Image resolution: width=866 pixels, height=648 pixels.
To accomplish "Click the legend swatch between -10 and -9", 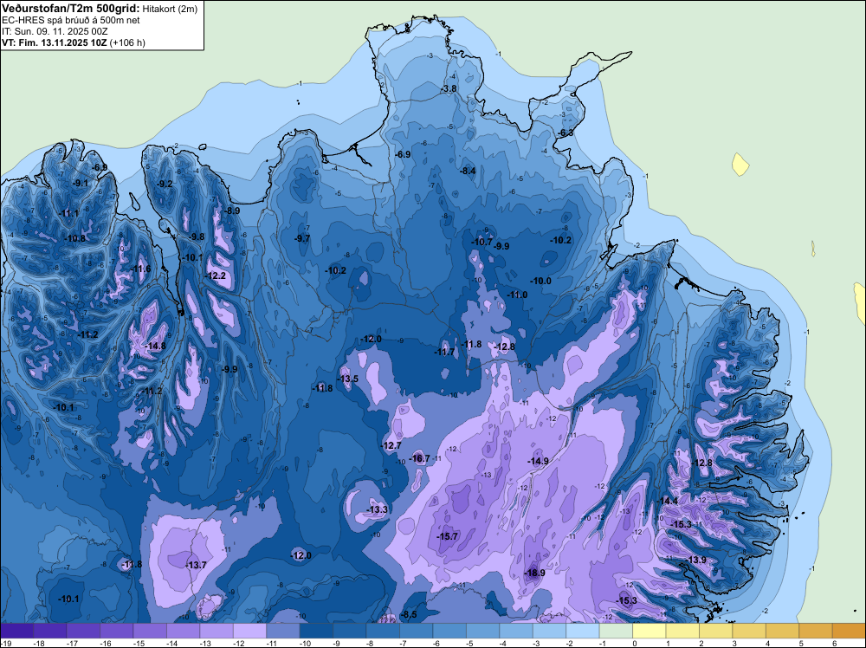I will tap(316, 631).
